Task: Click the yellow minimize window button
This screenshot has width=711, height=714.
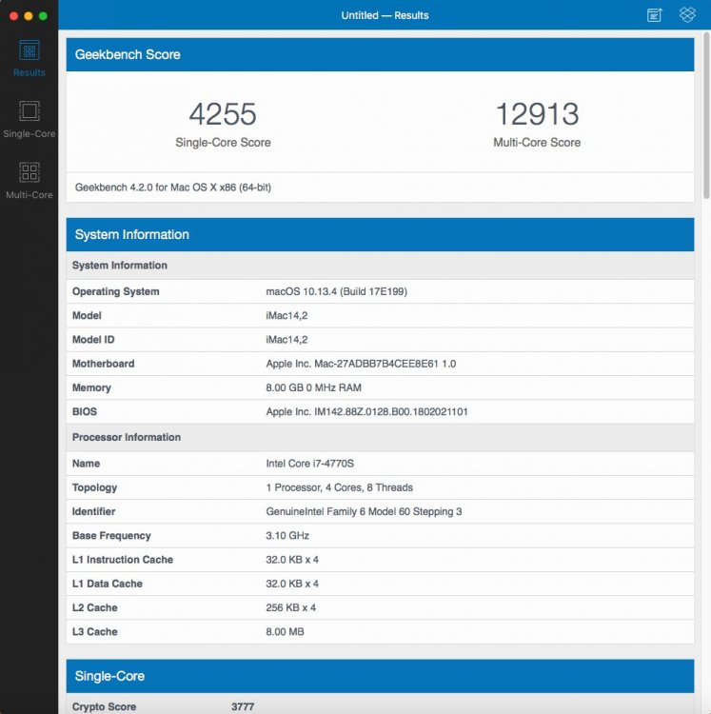Action: (x=29, y=16)
